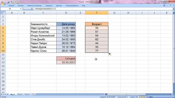This screenshot has width=175, height=98.
Task: Open the Рецензирование ribbon tab
Action: [x=72, y=5]
